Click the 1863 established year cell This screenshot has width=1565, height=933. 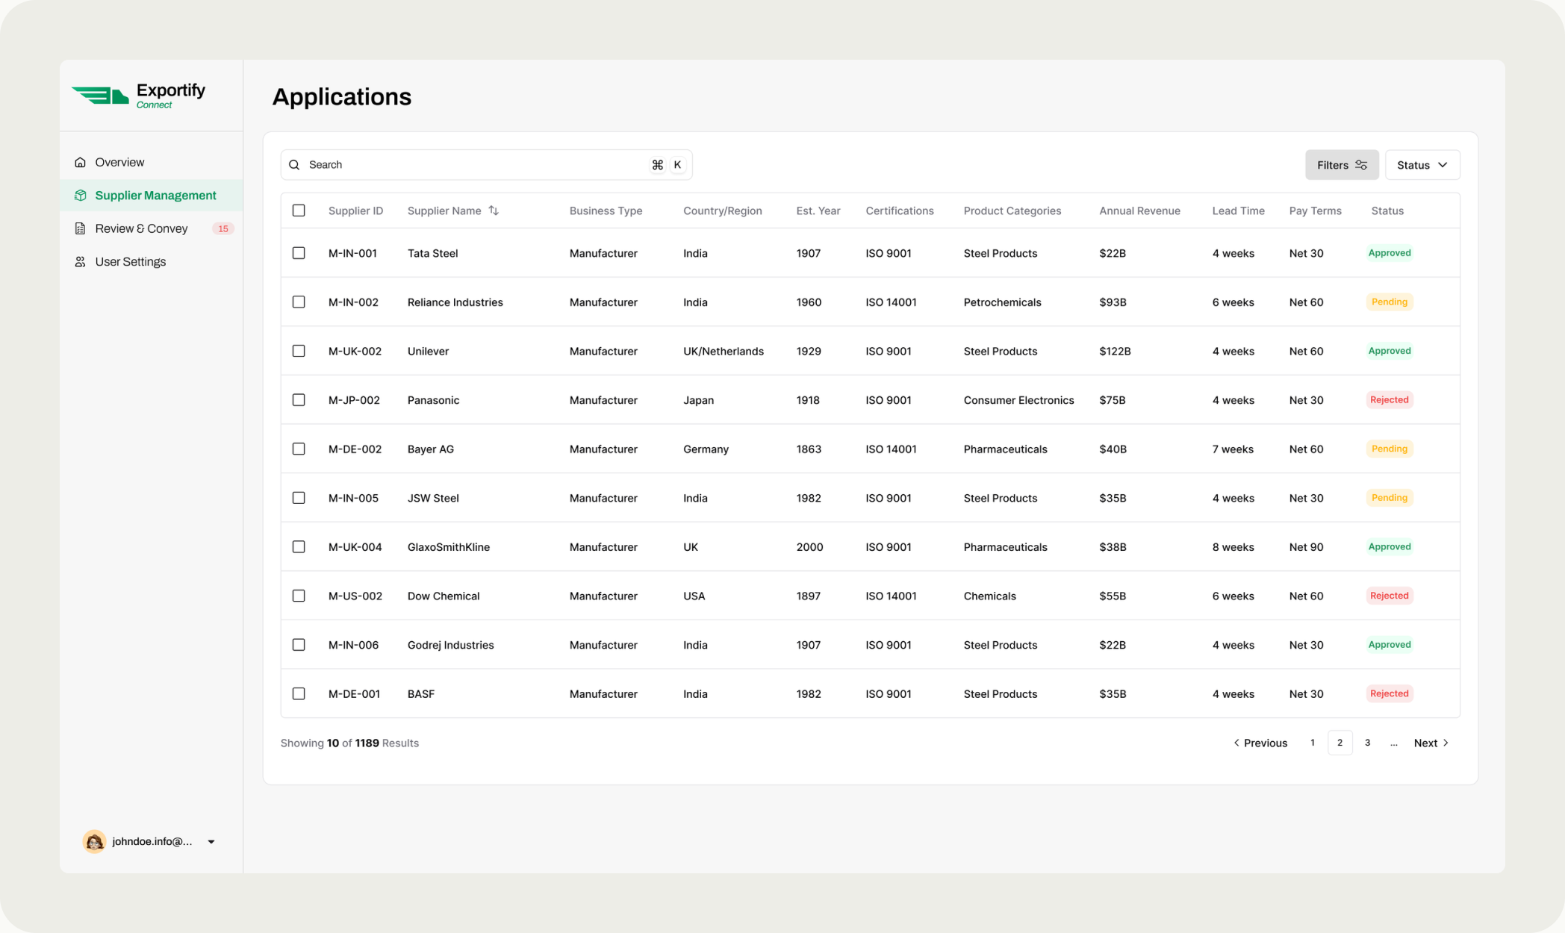click(809, 449)
